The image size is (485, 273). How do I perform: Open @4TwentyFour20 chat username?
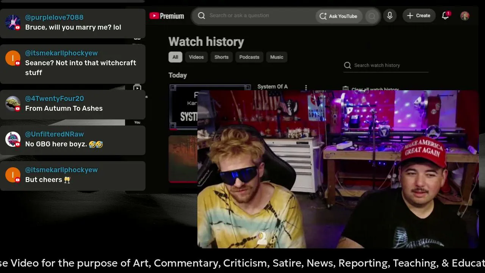55,99
